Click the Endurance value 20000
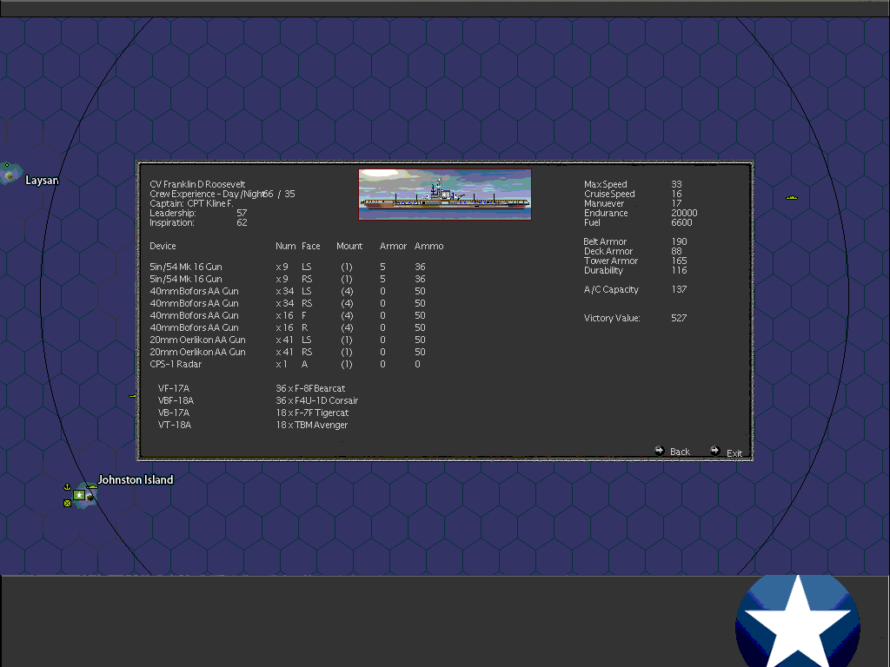The height and width of the screenshot is (667, 890). [684, 214]
